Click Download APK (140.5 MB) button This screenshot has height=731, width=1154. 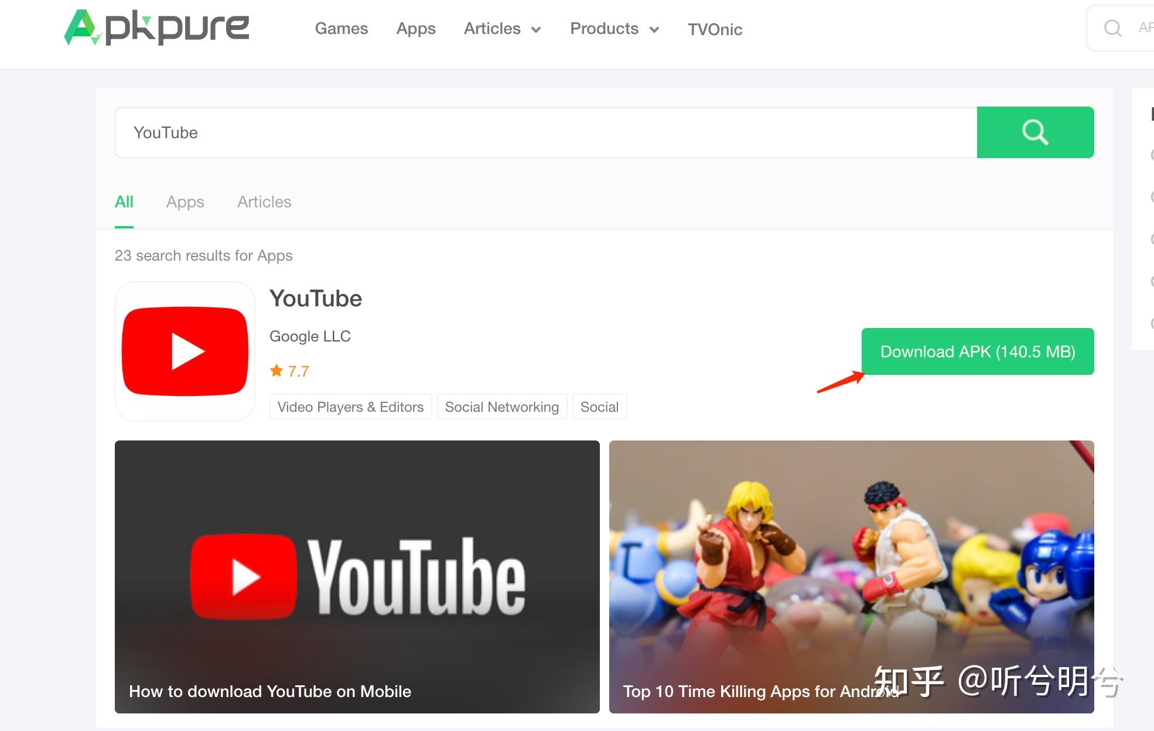(978, 351)
